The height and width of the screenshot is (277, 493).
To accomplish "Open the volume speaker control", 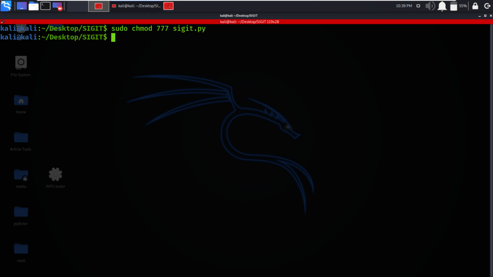I will (430, 6).
